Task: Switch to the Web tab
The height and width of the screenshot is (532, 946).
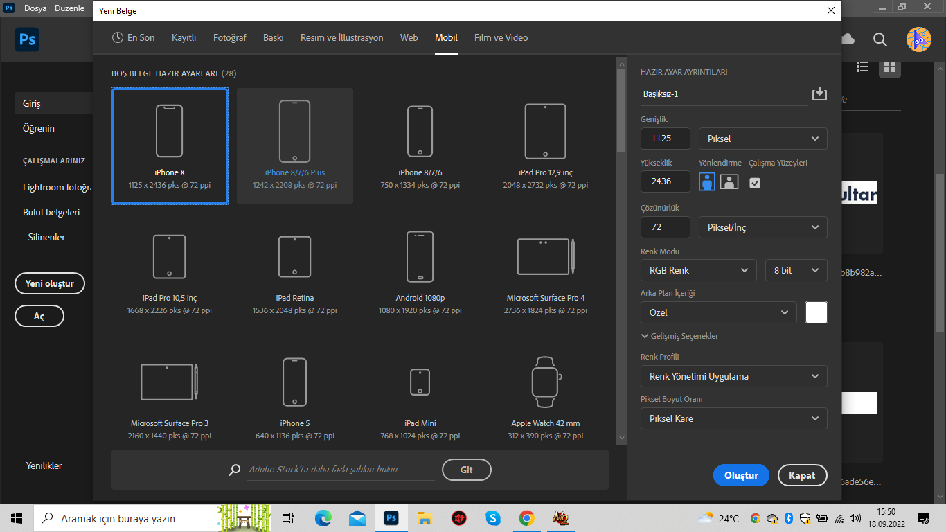Action: click(409, 37)
